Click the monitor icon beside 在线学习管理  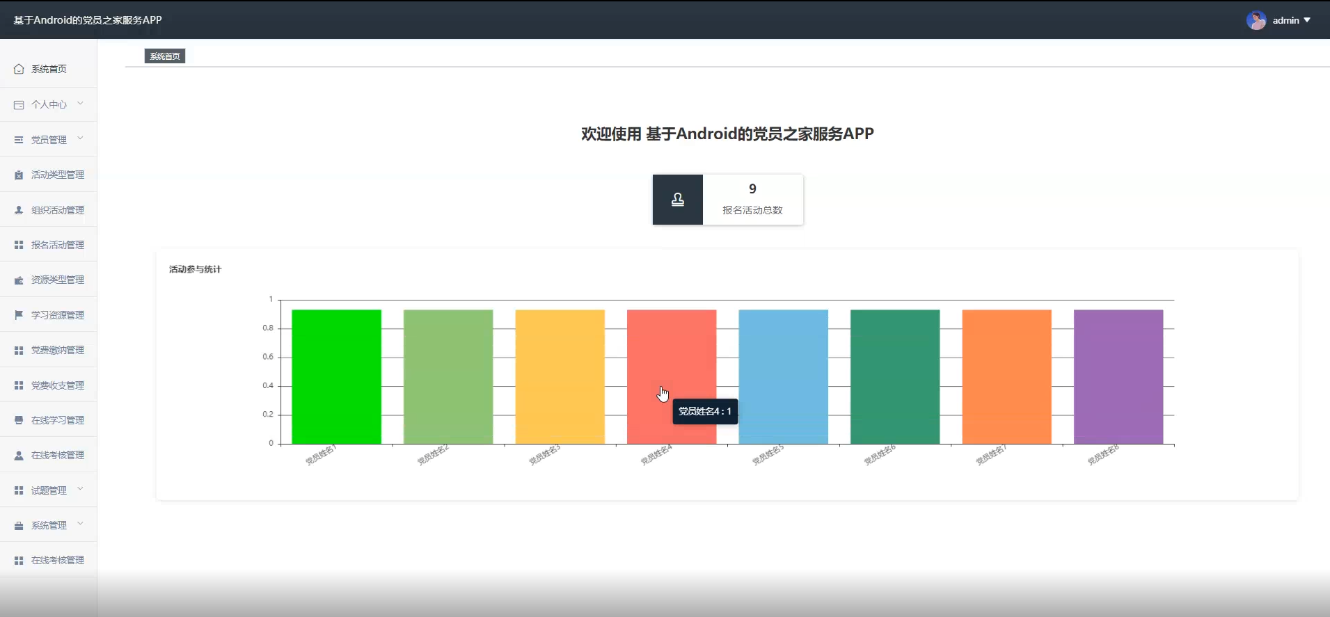pyautogui.click(x=19, y=420)
